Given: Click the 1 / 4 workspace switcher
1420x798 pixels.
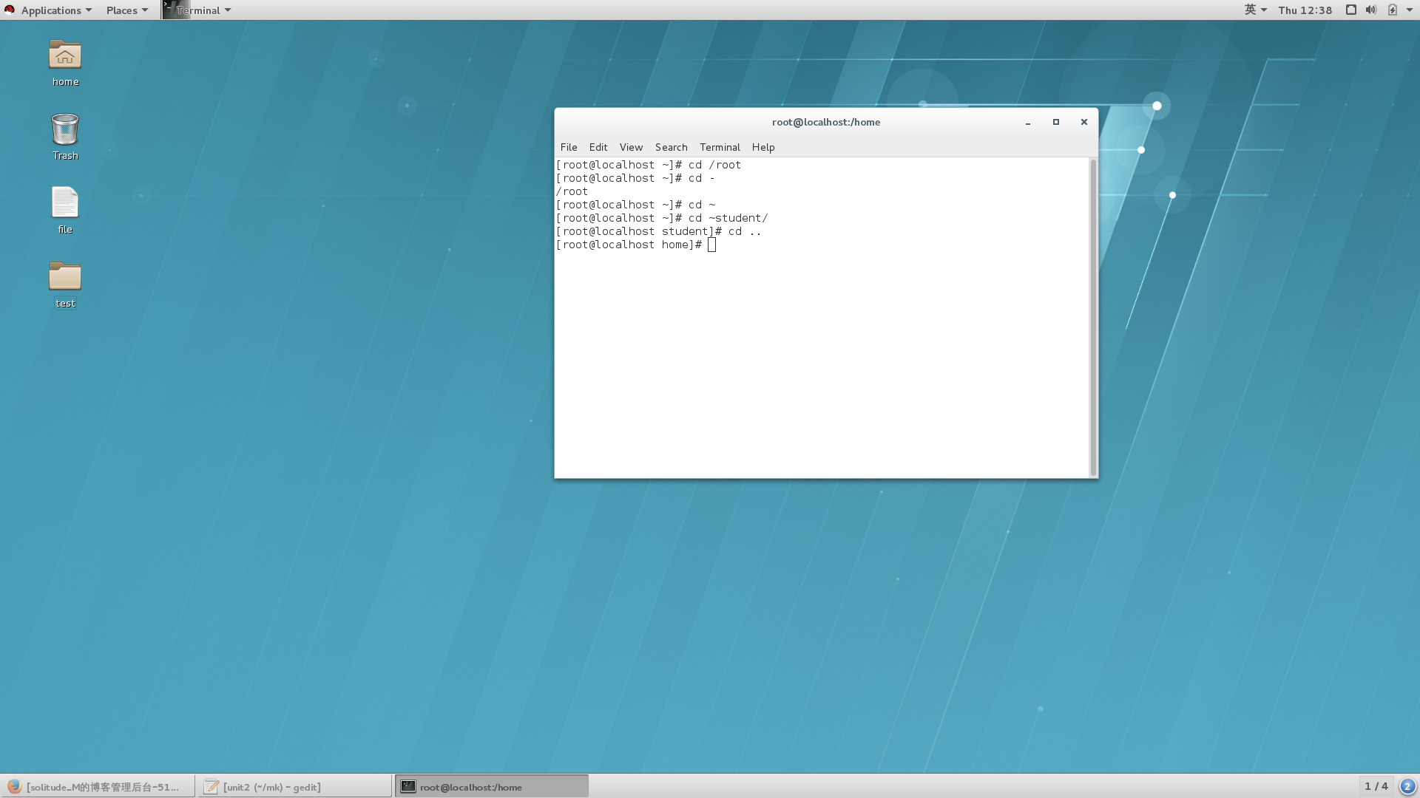Looking at the screenshot, I should 1376,786.
